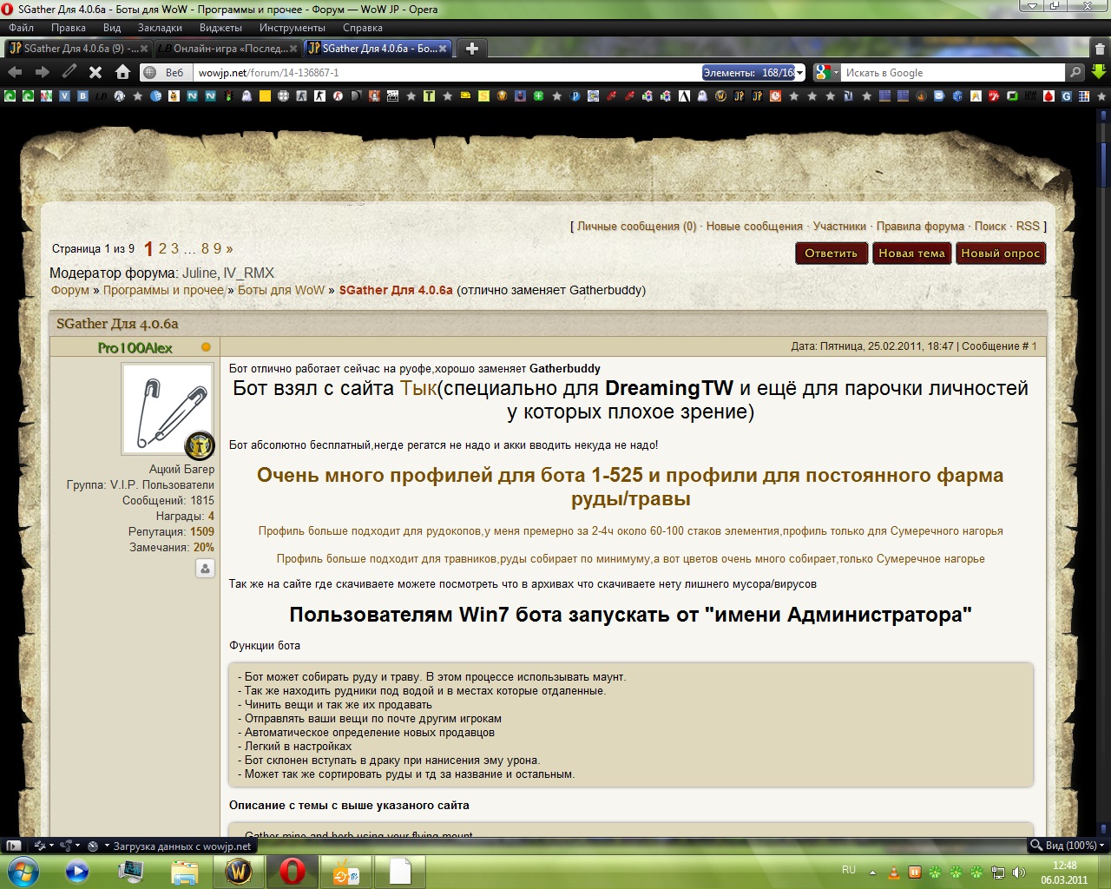Click the clapperboard bookmark icon
The width and height of the screenshot is (1111, 889).
point(392,95)
